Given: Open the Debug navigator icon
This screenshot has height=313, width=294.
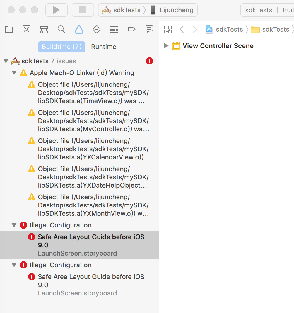Looking at the screenshot, I should point(114,30).
